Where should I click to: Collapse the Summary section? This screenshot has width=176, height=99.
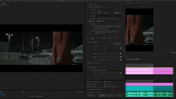90,24
